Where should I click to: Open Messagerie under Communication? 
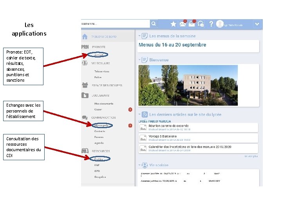click(x=101, y=125)
